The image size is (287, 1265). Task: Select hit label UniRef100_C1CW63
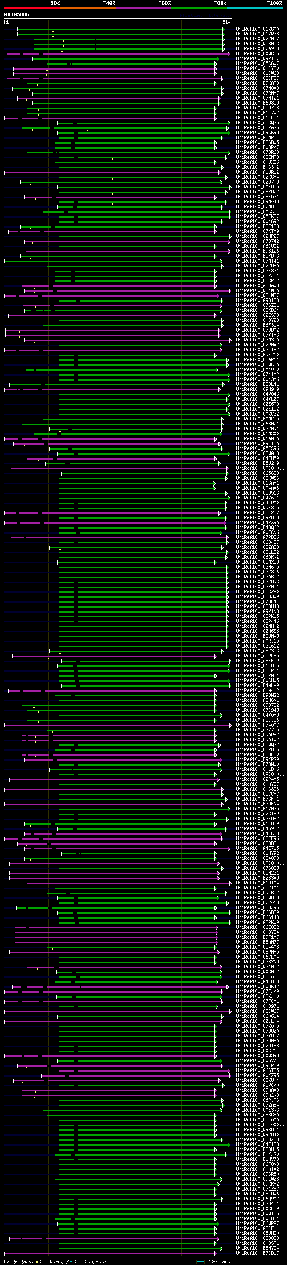(x=257, y=73)
